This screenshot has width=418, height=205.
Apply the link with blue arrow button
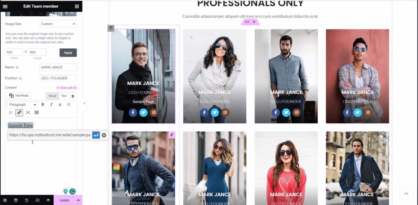click(96, 135)
